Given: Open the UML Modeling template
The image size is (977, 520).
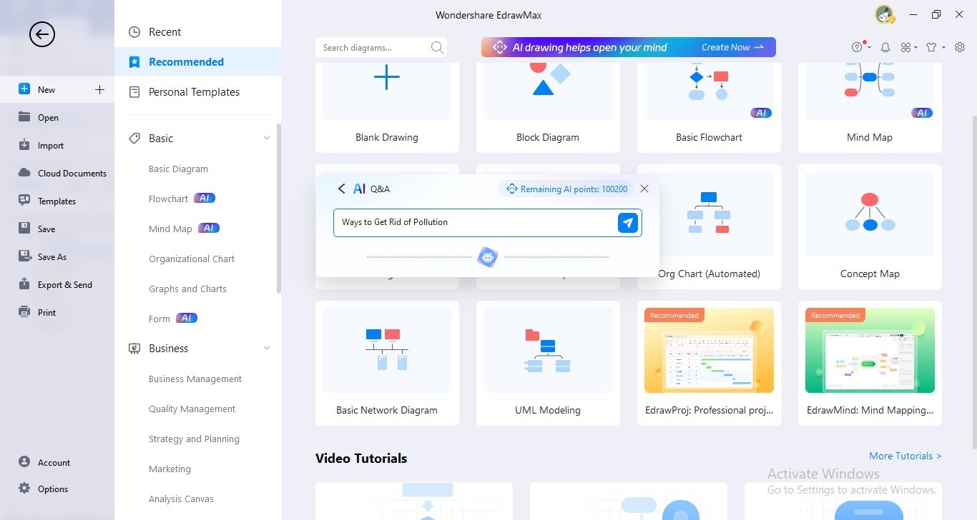Looking at the screenshot, I should (x=548, y=363).
